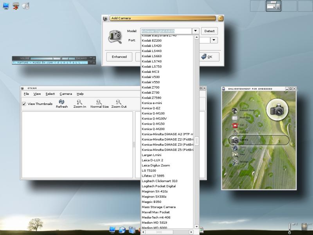The image size is (313, 235).
Task: Click the large round camera preview icon
Action: coord(277,109)
